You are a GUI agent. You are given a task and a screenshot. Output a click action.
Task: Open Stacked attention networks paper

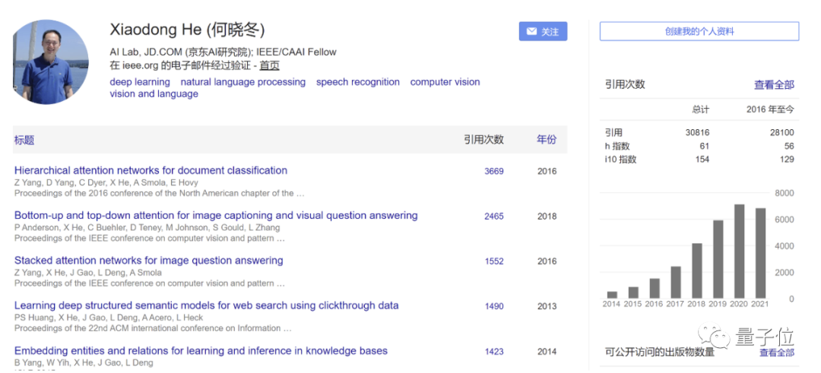[x=148, y=261]
